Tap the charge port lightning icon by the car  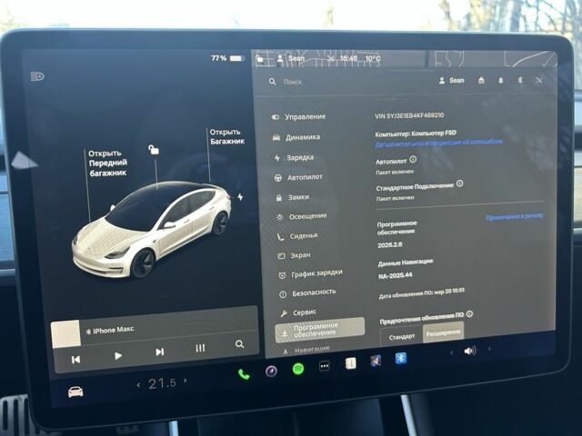240,196
